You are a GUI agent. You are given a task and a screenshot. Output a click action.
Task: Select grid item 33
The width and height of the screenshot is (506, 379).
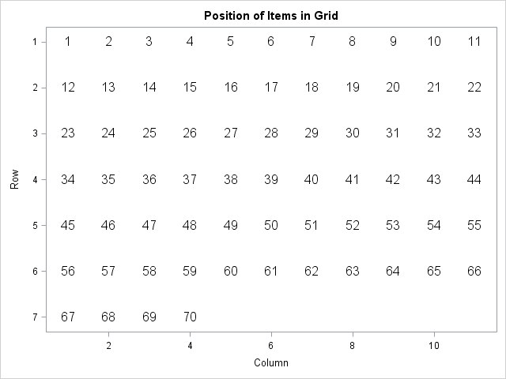click(x=474, y=133)
